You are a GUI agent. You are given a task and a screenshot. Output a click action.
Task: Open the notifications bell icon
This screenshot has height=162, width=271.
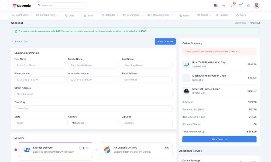[240, 6]
